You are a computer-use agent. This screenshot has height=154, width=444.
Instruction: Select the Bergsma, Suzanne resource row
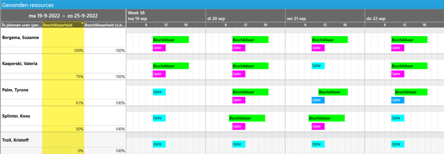pos(21,38)
